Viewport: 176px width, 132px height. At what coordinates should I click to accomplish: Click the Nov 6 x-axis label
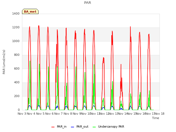49,114
